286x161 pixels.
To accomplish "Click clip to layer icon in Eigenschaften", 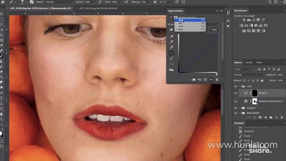I will (x=194, y=80).
